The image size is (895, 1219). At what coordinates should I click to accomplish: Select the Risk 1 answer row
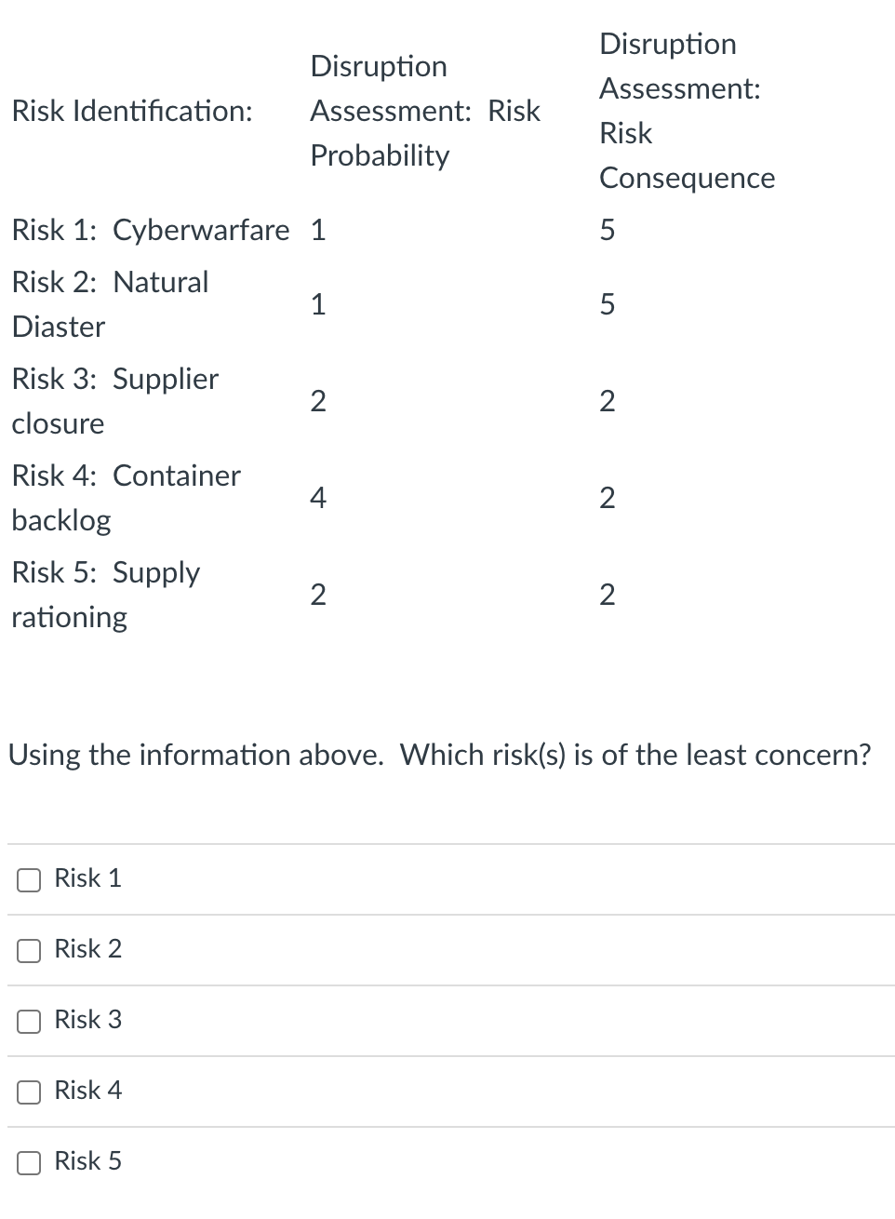[x=87, y=878]
